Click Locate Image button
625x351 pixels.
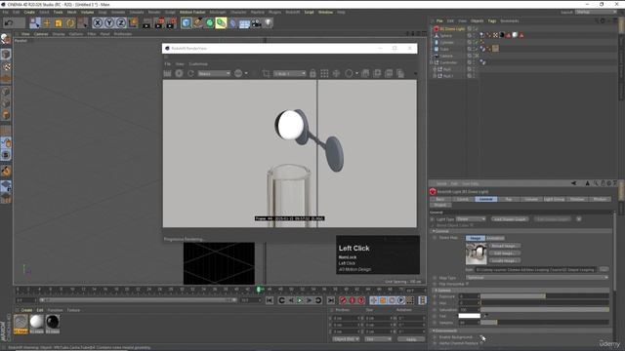pos(504,260)
